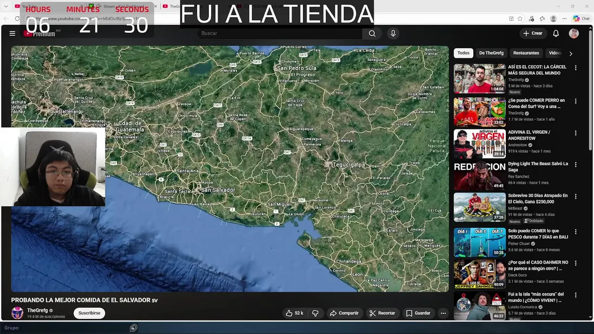
Task: Open the Copilot Chat button
Action: click(581, 19)
